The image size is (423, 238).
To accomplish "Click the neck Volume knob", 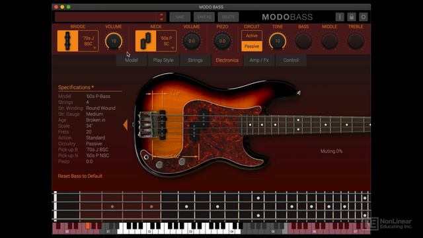I will click(192, 41).
